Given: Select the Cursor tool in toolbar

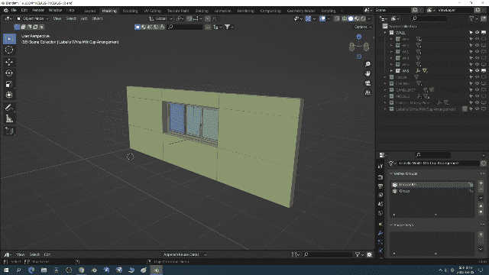Looking at the screenshot, I should point(9,50).
